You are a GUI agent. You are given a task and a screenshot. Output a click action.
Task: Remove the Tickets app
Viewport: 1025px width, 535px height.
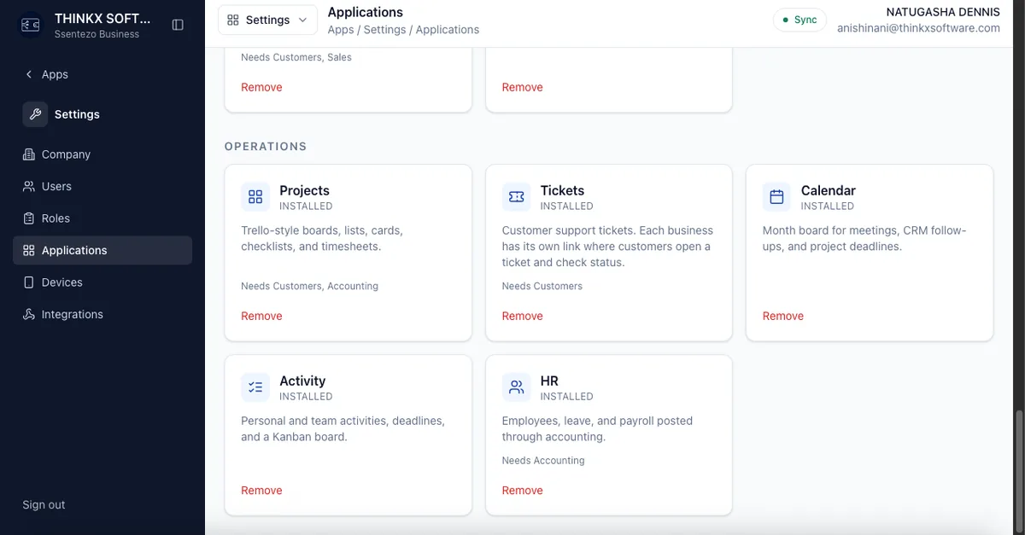click(522, 316)
